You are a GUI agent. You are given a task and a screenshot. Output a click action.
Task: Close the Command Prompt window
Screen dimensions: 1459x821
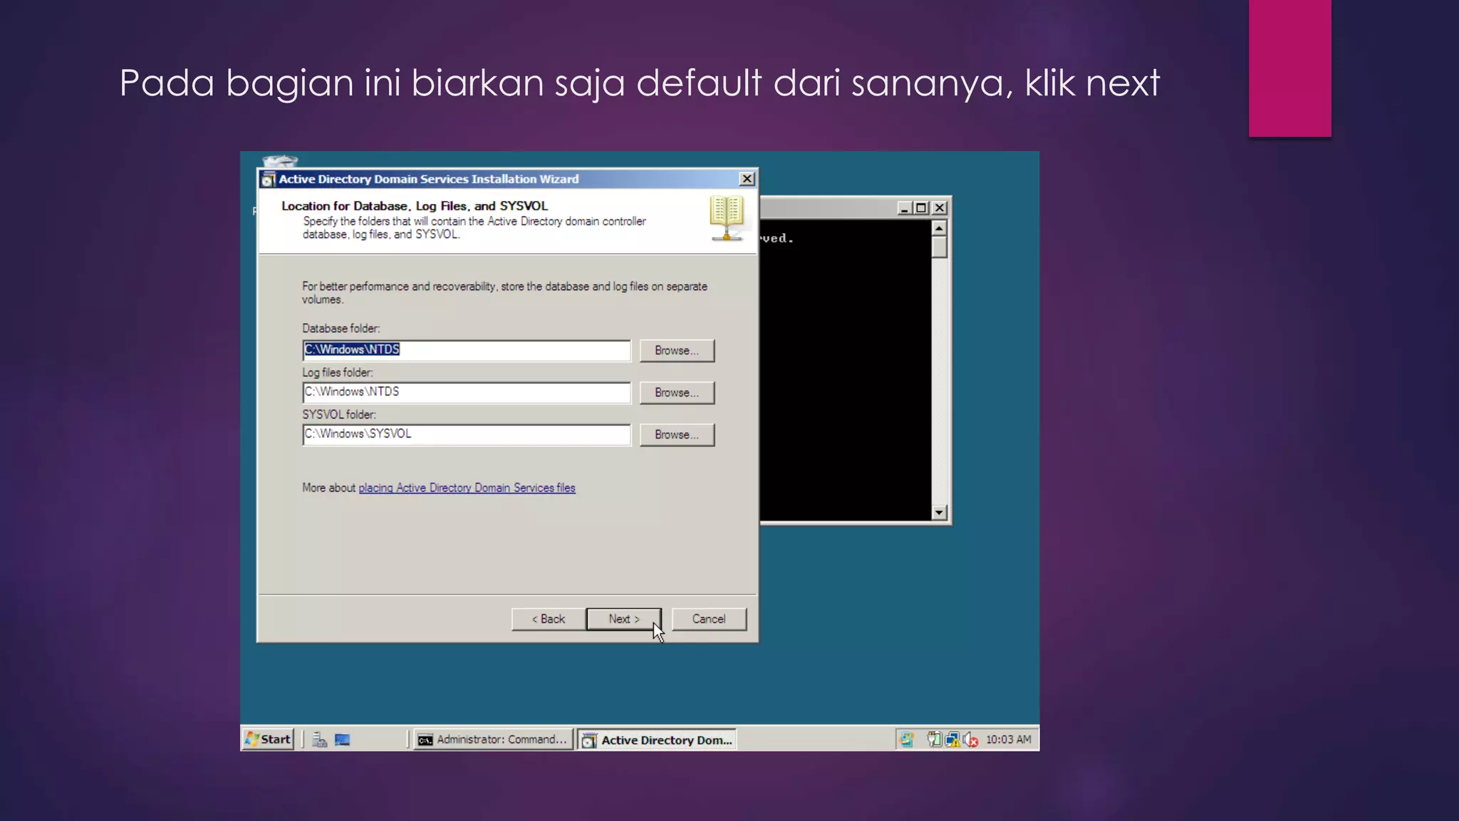(x=940, y=208)
